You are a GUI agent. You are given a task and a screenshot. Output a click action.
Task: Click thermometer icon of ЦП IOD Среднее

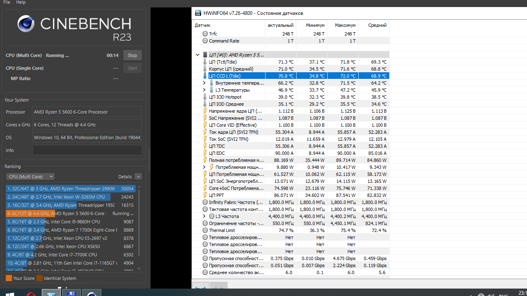click(x=205, y=104)
